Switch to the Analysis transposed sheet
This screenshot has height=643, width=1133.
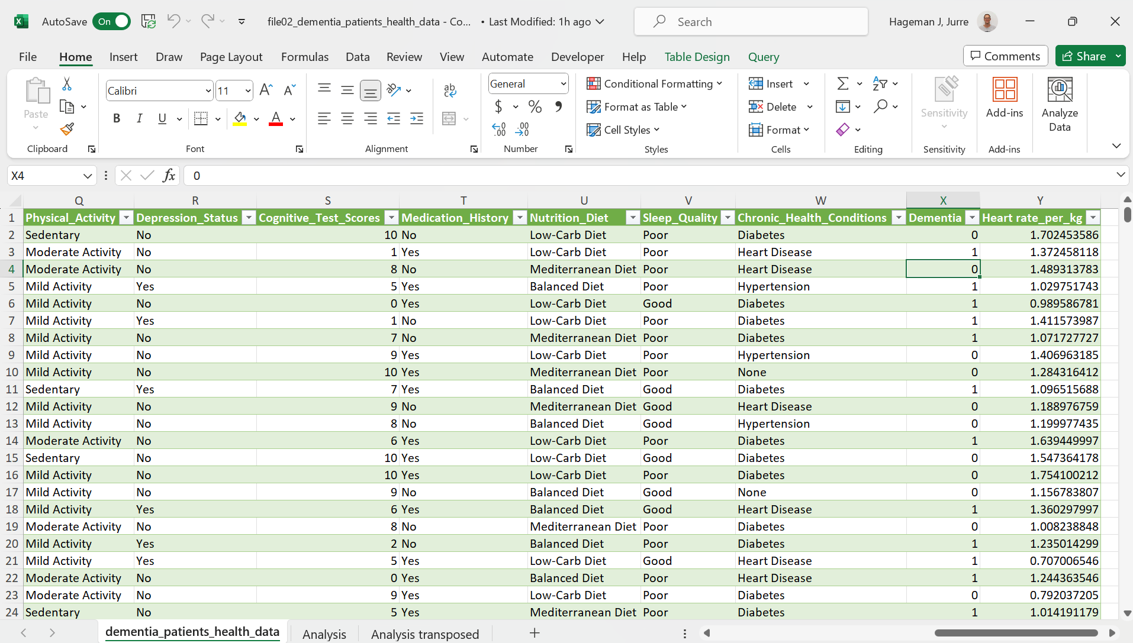[424, 634]
